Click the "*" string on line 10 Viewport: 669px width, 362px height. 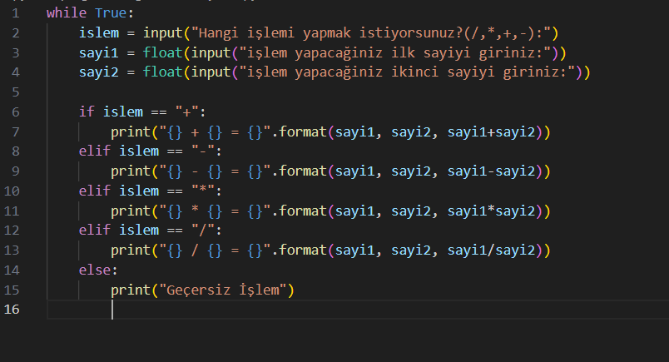pos(203,191)
